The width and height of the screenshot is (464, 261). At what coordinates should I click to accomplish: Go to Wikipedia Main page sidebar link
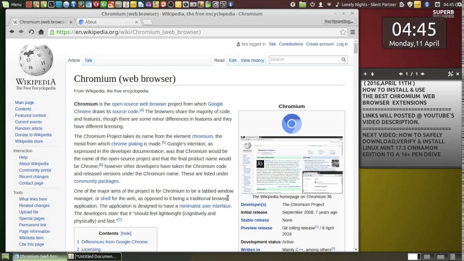tap(24, 103)
